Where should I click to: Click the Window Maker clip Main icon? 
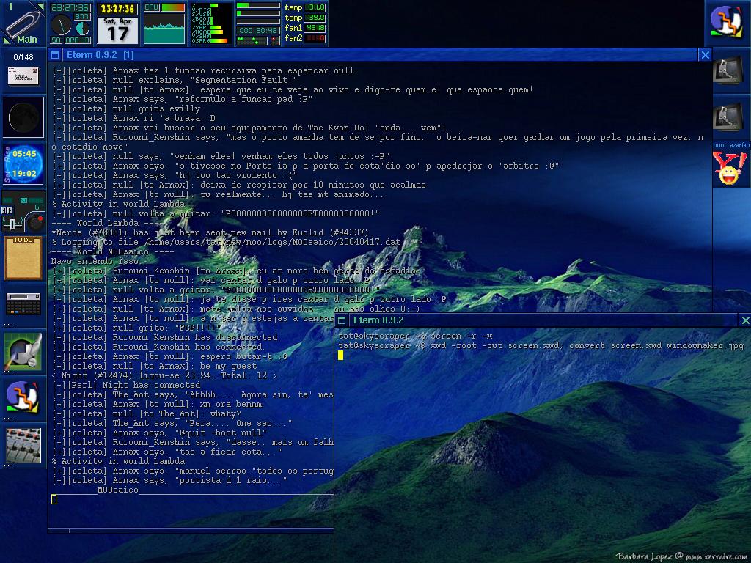point(23,23)
